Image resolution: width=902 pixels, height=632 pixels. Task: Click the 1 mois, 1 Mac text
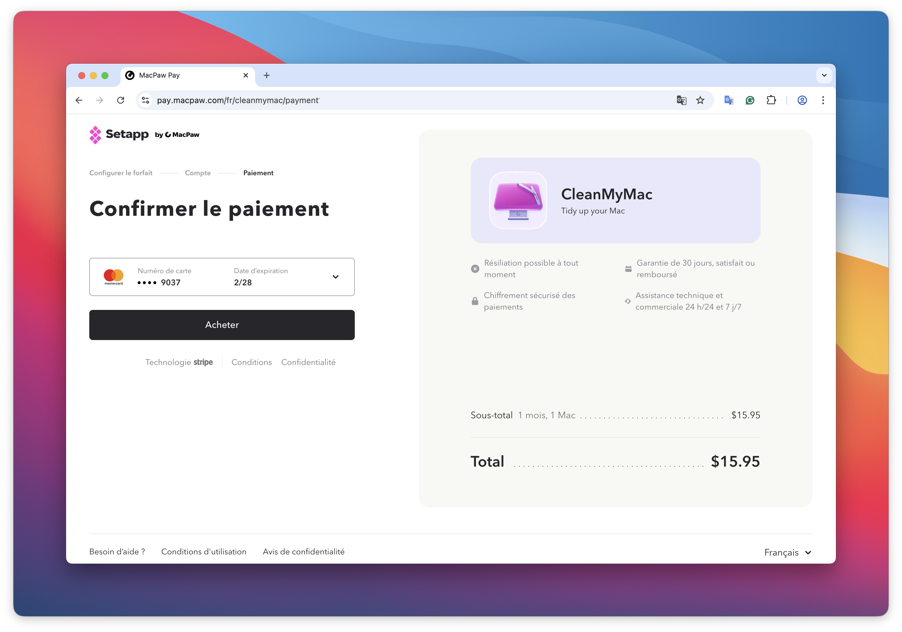(x=546, y=415)
